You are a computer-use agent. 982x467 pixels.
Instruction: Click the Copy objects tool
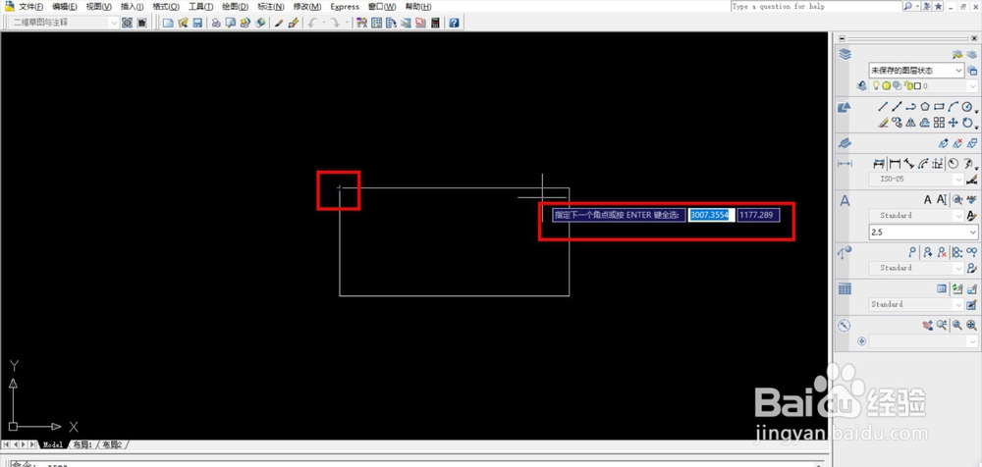point(897,123)
